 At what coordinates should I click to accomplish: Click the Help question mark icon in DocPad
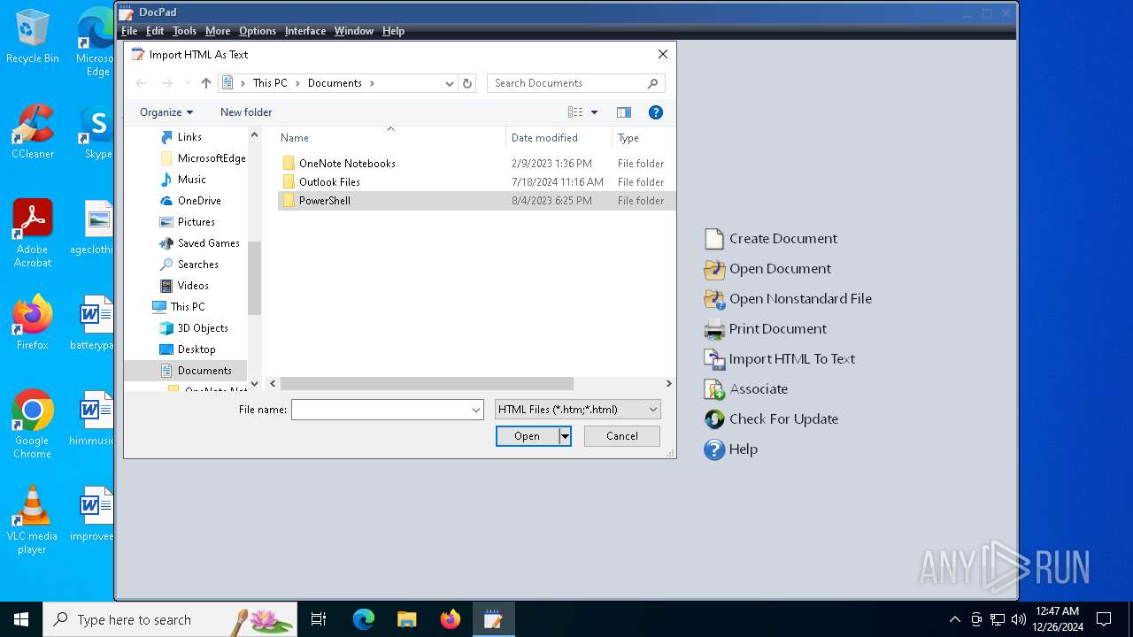click(x=713, y=449)
